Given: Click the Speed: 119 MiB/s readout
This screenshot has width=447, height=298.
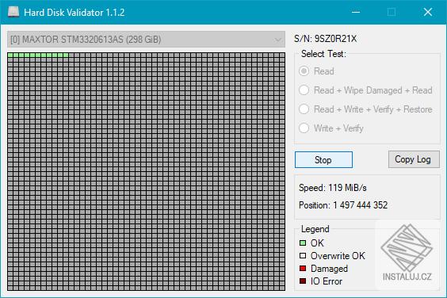Looking at the screenshot, I should [332, 188].
